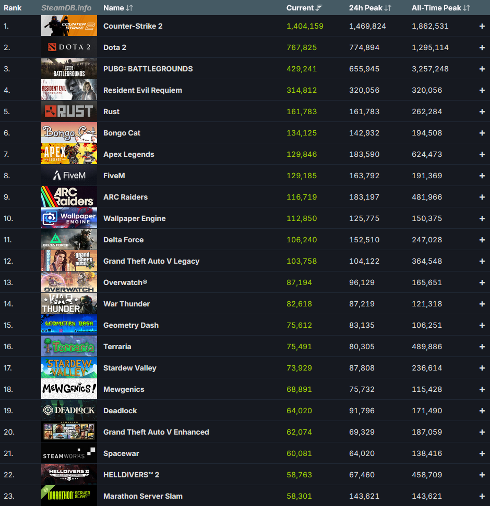This screenshot has height=506, width=490.
Task: Expand Resident Evil Requiem row plus icon
Action: (x=482, y=90)
